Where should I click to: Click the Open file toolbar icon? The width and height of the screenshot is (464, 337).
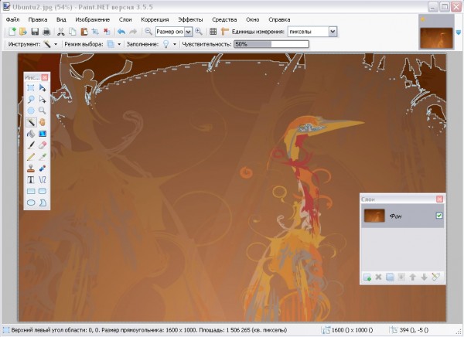pos(23,32)
